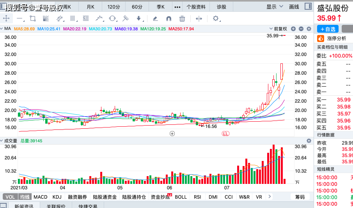The image size is (353, 208).
Task: Select the horizontal line drawing tool
Action: click(20, 19)
